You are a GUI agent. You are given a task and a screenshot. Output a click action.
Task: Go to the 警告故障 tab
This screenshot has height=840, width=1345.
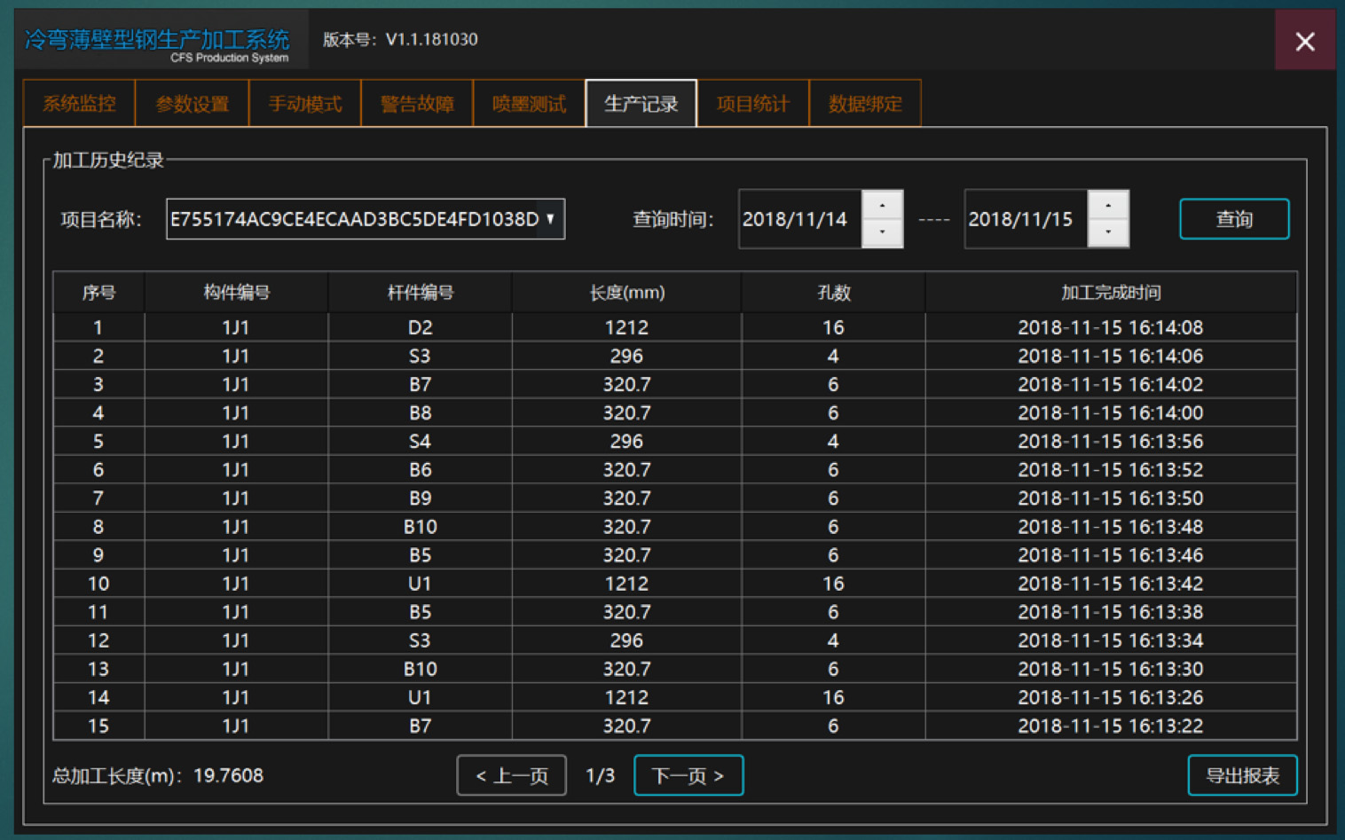point(417,104)
